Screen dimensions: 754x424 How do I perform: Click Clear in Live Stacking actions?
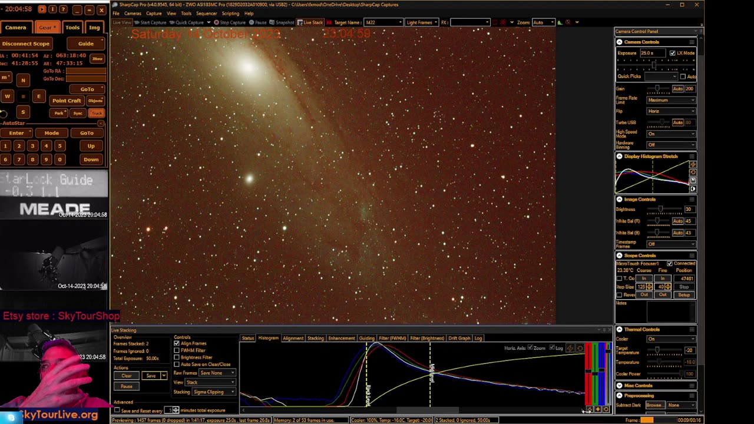[x=127, y=376]
